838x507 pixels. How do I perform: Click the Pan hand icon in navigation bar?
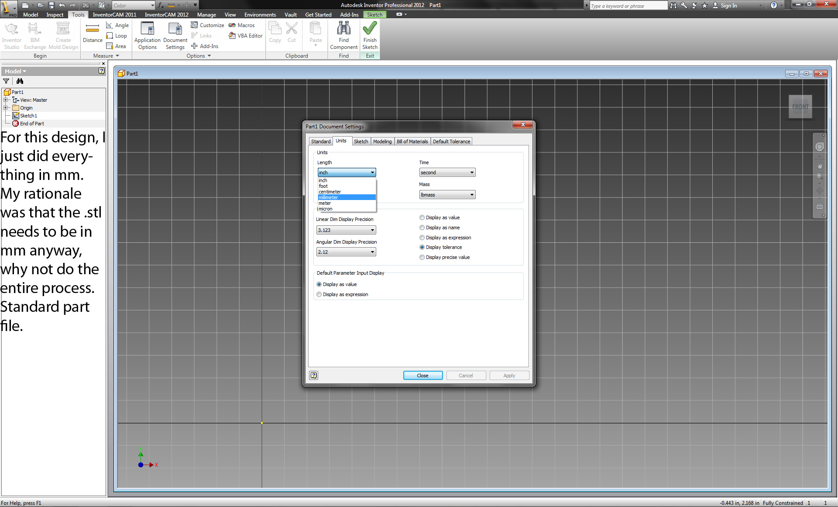point(820,166)
